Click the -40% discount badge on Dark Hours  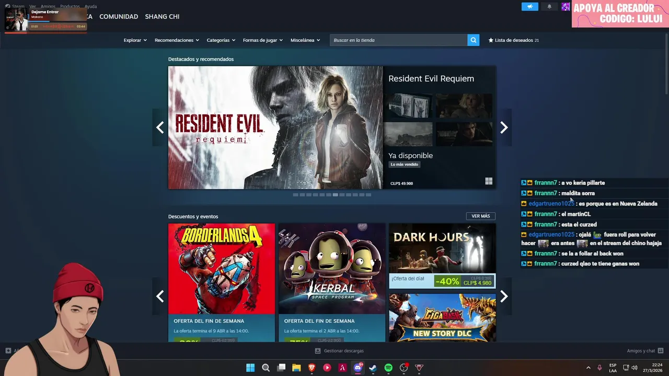click(x=447, y=281)
